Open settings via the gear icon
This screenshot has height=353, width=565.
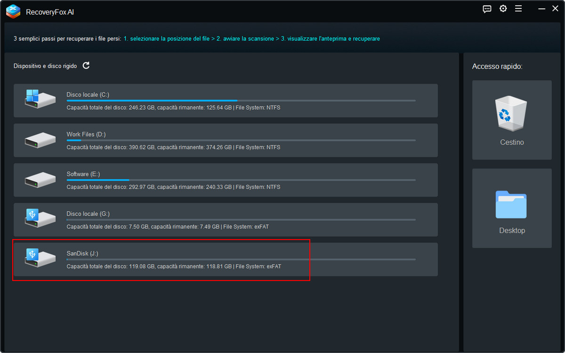pyautogui.click(x=503, y=9)
